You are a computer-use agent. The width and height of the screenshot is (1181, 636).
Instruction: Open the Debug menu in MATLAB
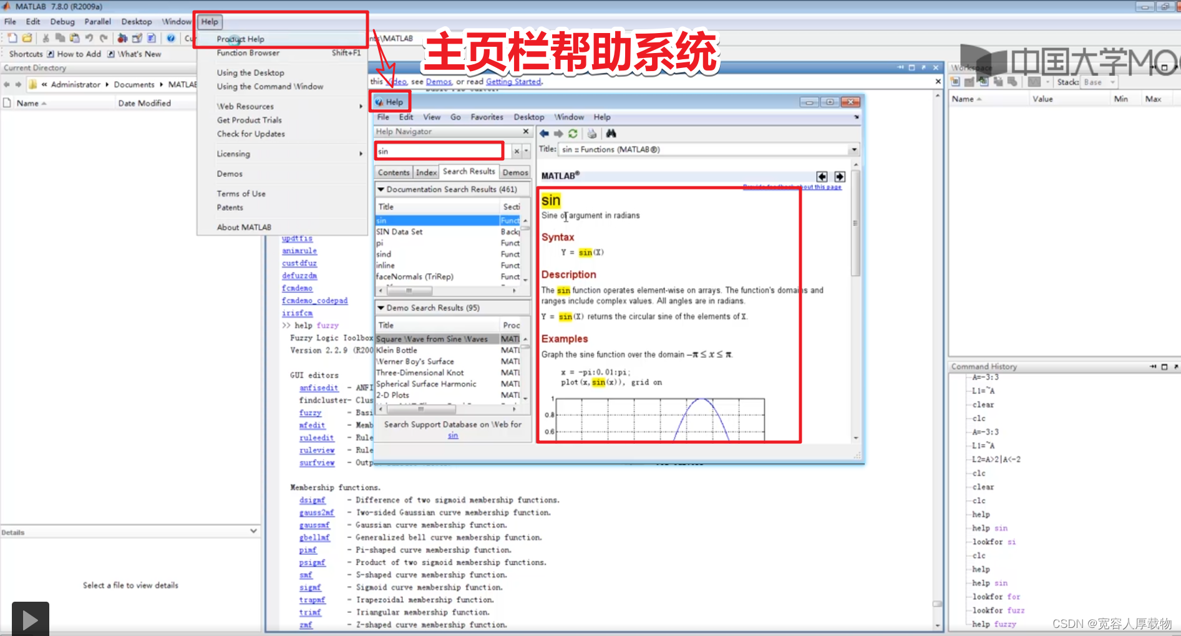(62, 21)
